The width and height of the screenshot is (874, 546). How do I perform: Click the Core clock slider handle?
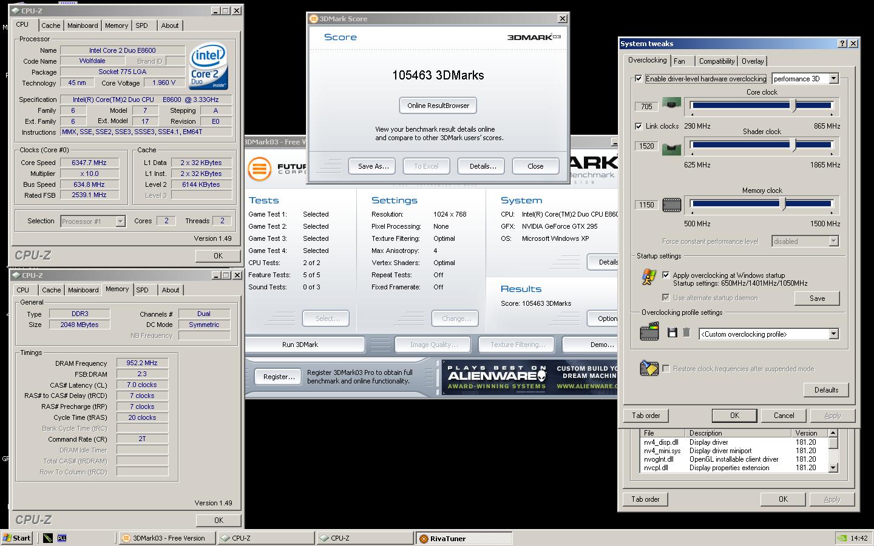(793, 106)
